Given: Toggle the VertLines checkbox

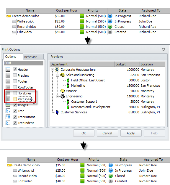Looking at the screenshot, I should pos(15,99).
